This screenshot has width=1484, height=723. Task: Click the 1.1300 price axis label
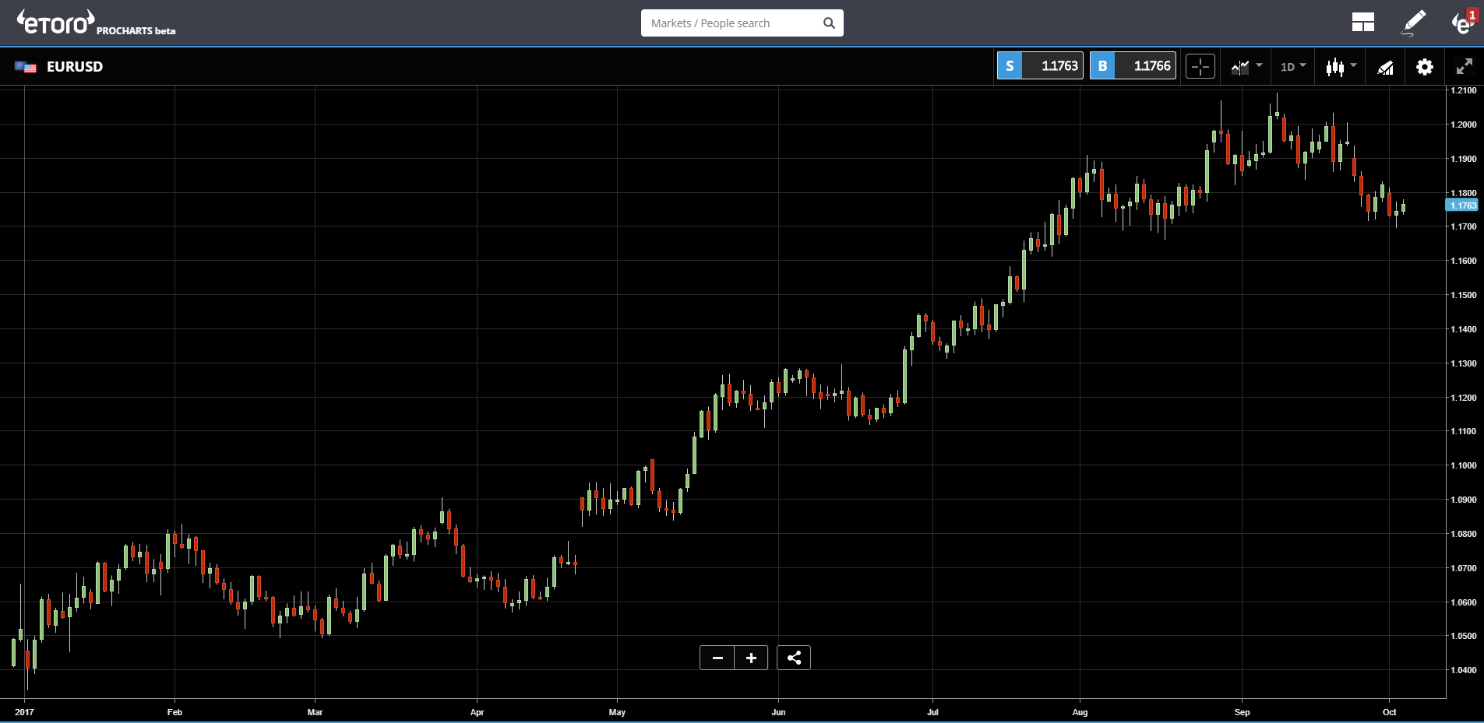(1463, 363)
